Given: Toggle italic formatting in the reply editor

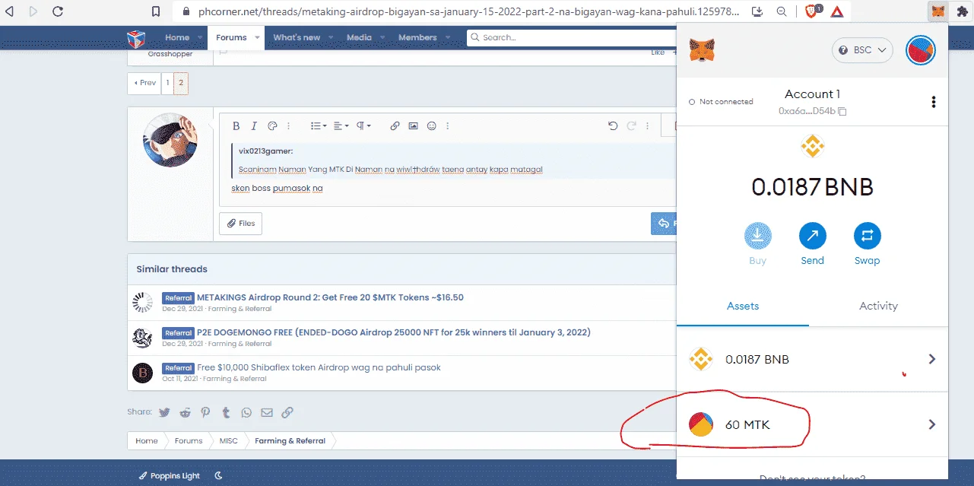Looking at the screenshot, I should click(254, 125).
